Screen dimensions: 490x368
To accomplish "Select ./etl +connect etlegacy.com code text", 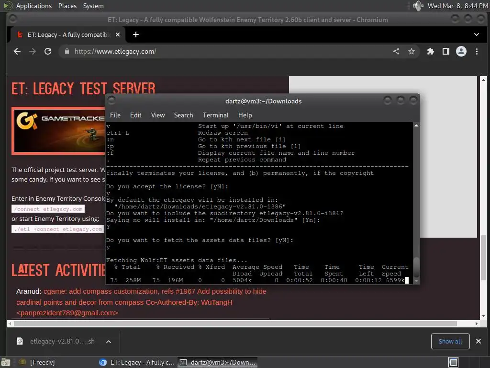I will pyautogui.click(x=58, y=229).
